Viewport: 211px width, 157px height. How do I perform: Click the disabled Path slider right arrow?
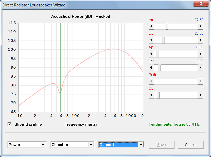coord(200,81)
